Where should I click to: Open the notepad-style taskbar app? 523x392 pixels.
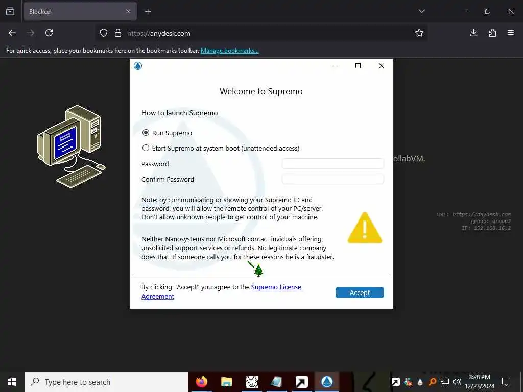tap(276, 382)
